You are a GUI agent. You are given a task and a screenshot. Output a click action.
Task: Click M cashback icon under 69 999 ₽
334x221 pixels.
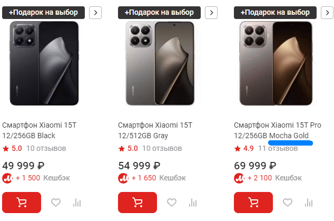(239, 178)
